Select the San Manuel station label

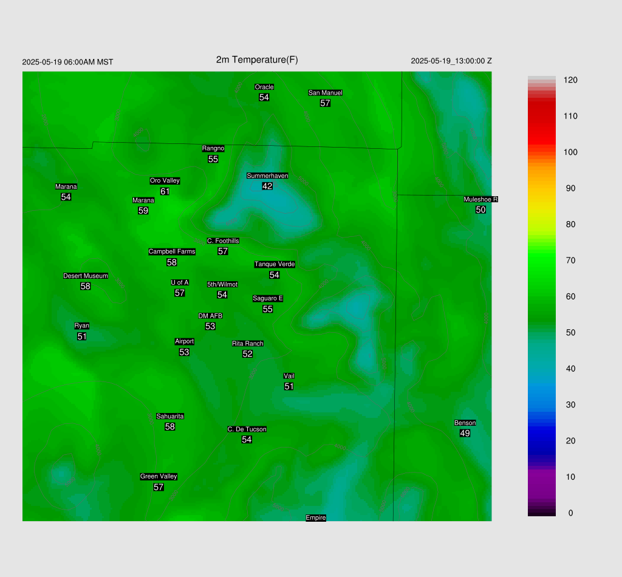326,93
